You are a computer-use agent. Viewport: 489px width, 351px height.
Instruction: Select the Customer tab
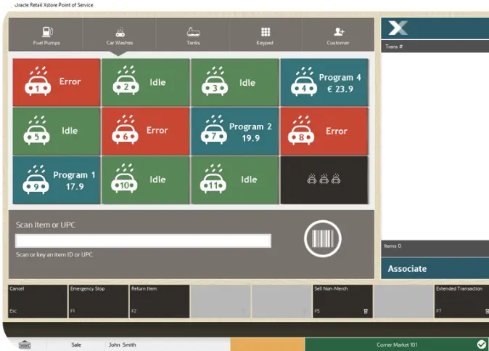pos(338,36)
